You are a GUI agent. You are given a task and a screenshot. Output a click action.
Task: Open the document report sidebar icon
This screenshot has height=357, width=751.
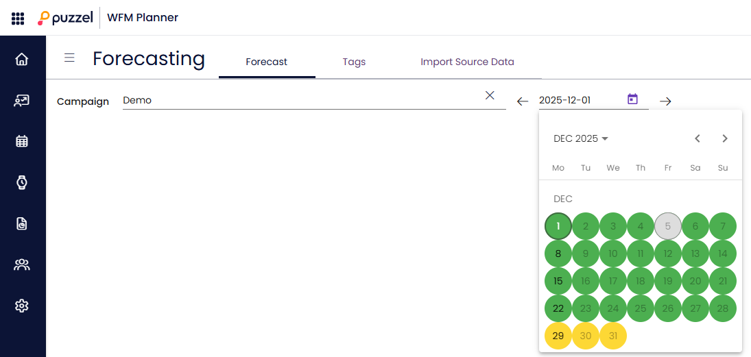click(22, 223)
